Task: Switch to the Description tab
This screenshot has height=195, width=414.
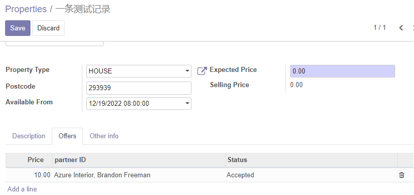Action: point(28,136)
